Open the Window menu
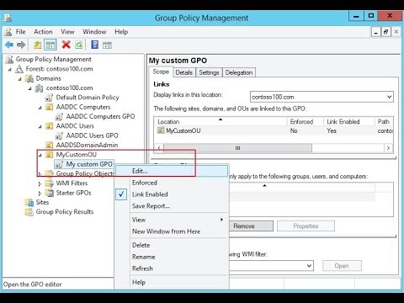Viewport: 404px width, 303px height. click(94, 32)
